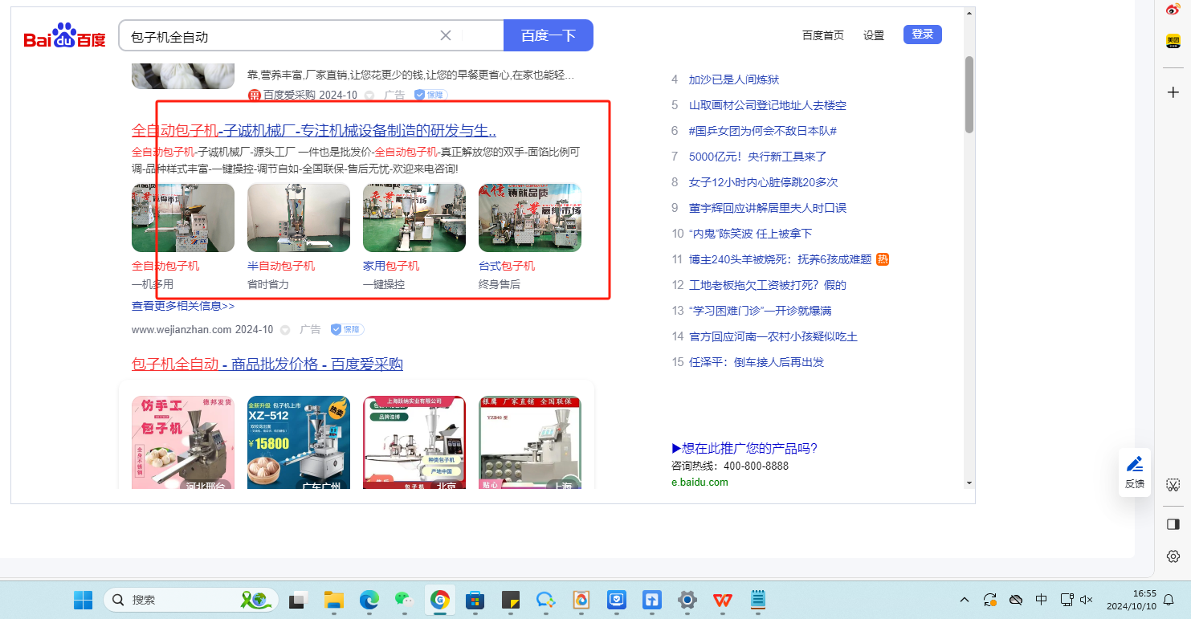
Task: Open the 仿手工包子机 河北邢台 product image
Action: coord(183,442)
